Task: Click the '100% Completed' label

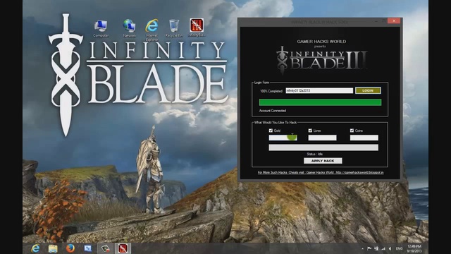Action: [271, 91]
